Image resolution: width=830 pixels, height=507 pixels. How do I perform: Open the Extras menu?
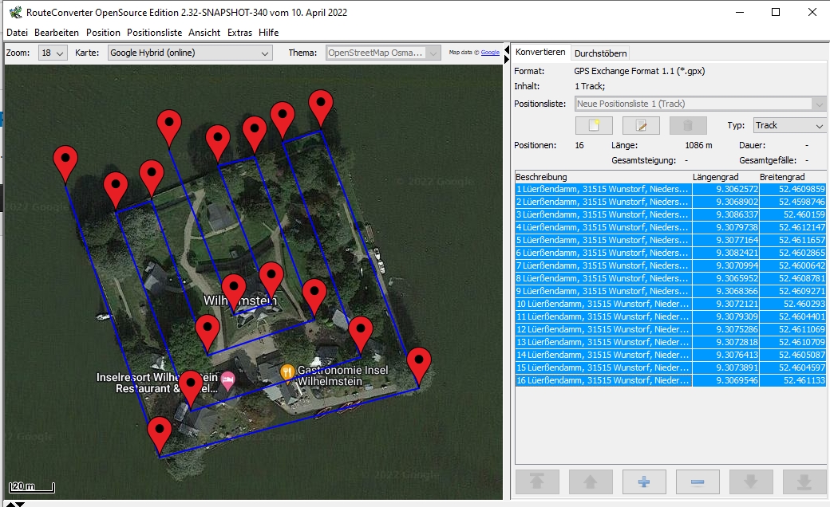click(239, 33)
